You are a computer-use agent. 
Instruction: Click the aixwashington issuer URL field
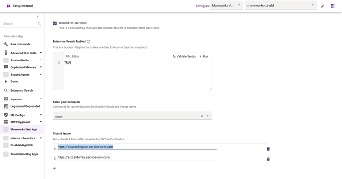coord(137,147)
